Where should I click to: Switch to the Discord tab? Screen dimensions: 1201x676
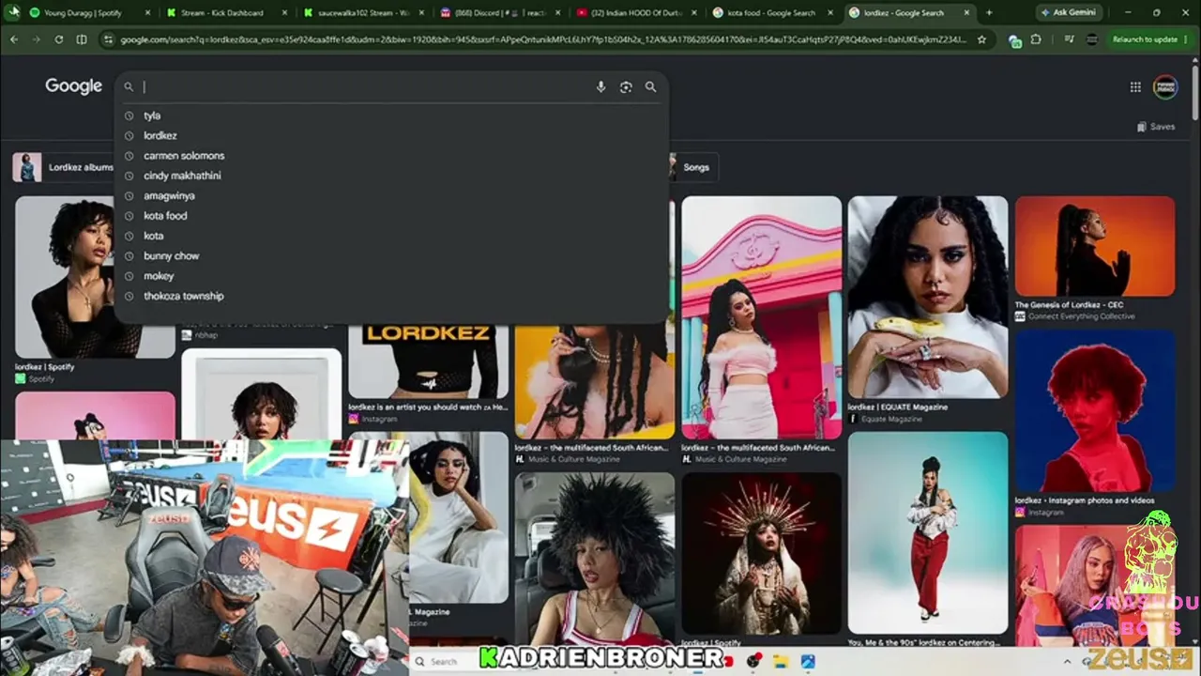point(500,13)
